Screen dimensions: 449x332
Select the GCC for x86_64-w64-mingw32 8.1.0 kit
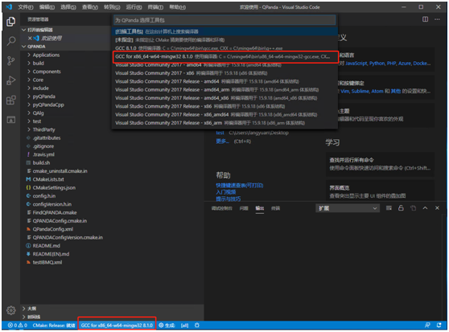pos(225,56)
